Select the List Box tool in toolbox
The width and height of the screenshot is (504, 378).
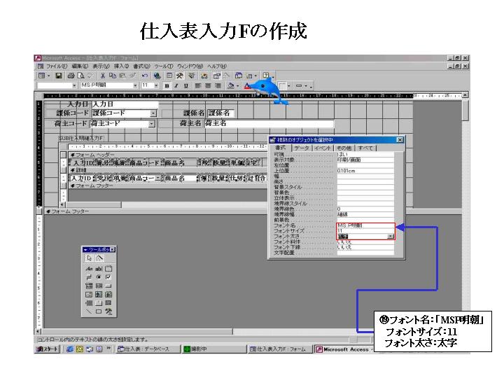[x=99, y=286]
